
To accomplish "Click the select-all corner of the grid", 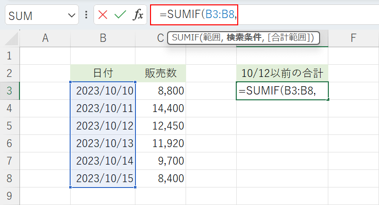I will point(10,38).
